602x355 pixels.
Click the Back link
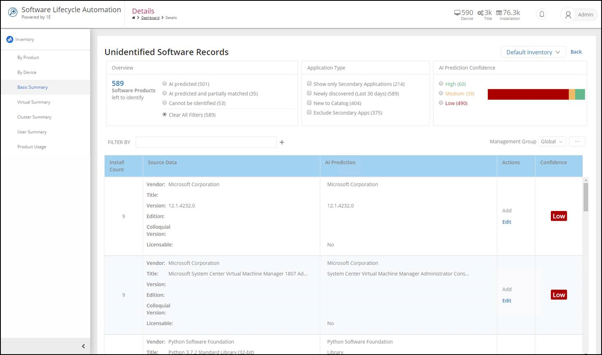coord(576,52)
